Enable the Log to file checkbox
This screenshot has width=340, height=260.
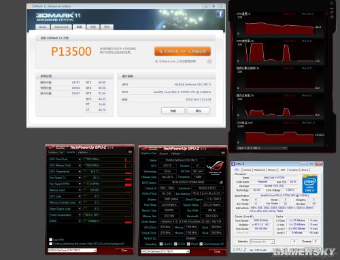(x=51, y=240)
